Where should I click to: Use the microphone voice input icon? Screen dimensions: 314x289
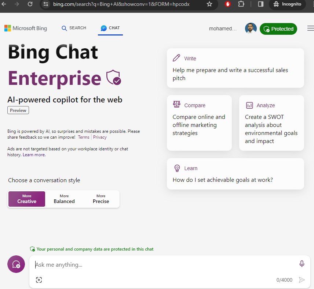click(302, 264)
